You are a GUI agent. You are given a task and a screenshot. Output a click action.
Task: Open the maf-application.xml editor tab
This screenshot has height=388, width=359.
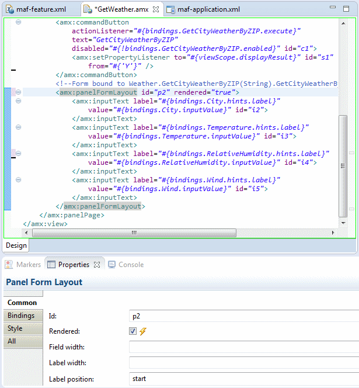pyautogui.click(x=203, y=9)
